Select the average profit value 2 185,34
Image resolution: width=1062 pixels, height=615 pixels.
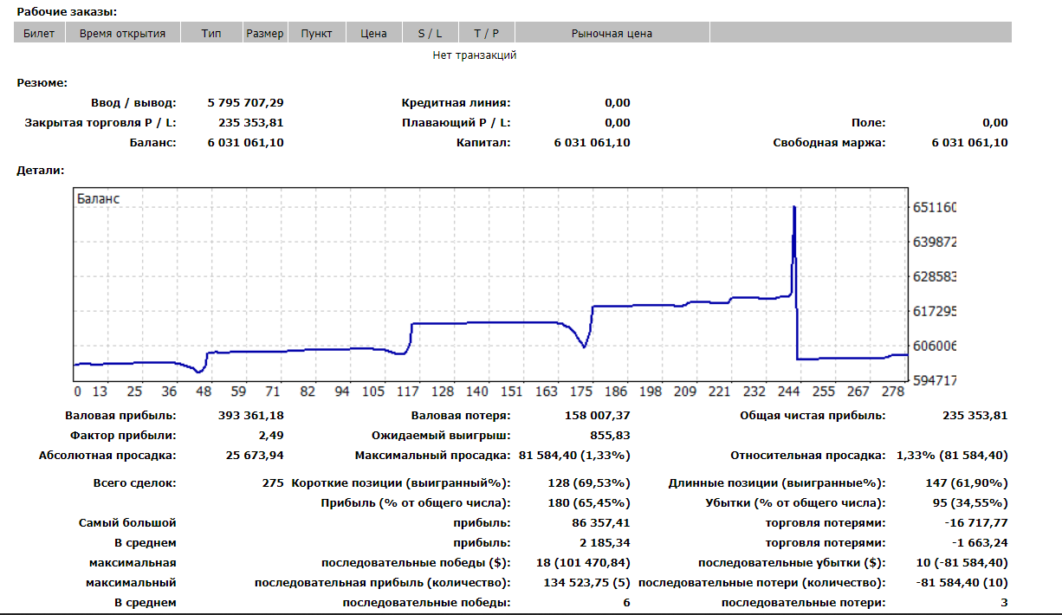coord(605,543)
